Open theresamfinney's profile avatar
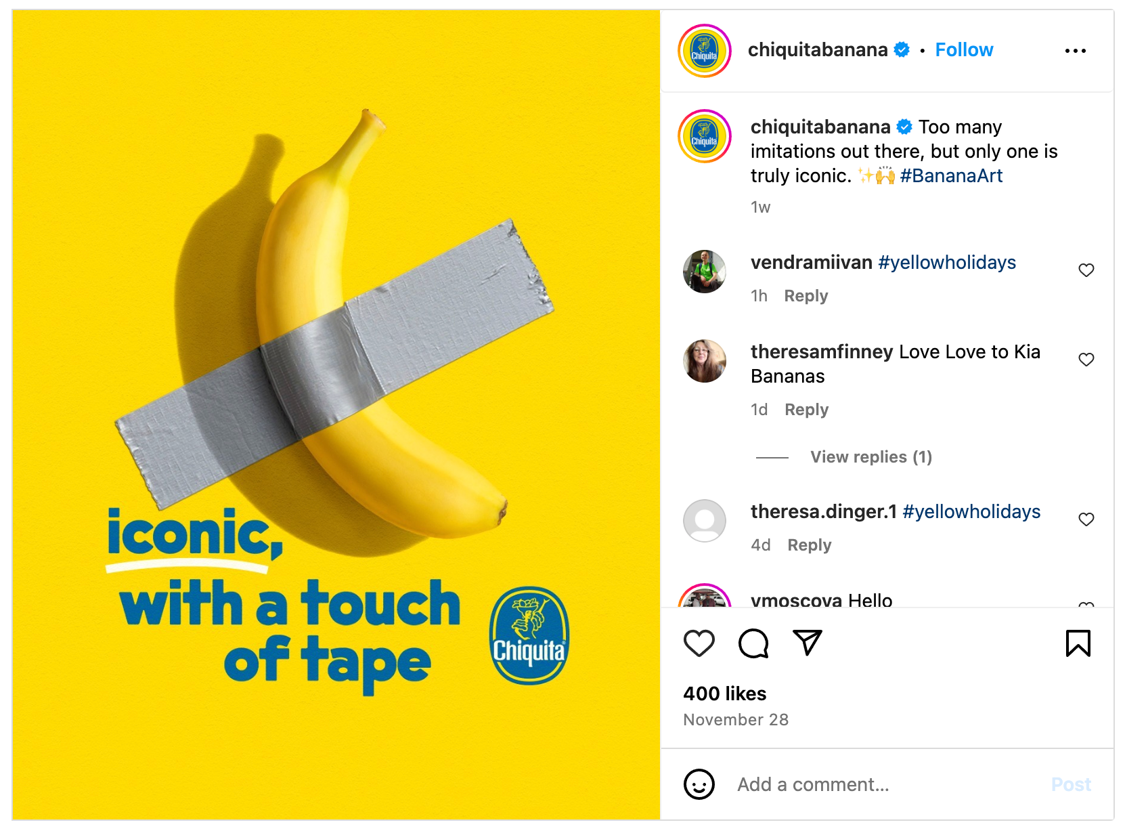The width and height of the screenshot is (1125, 833). point(704,361)
